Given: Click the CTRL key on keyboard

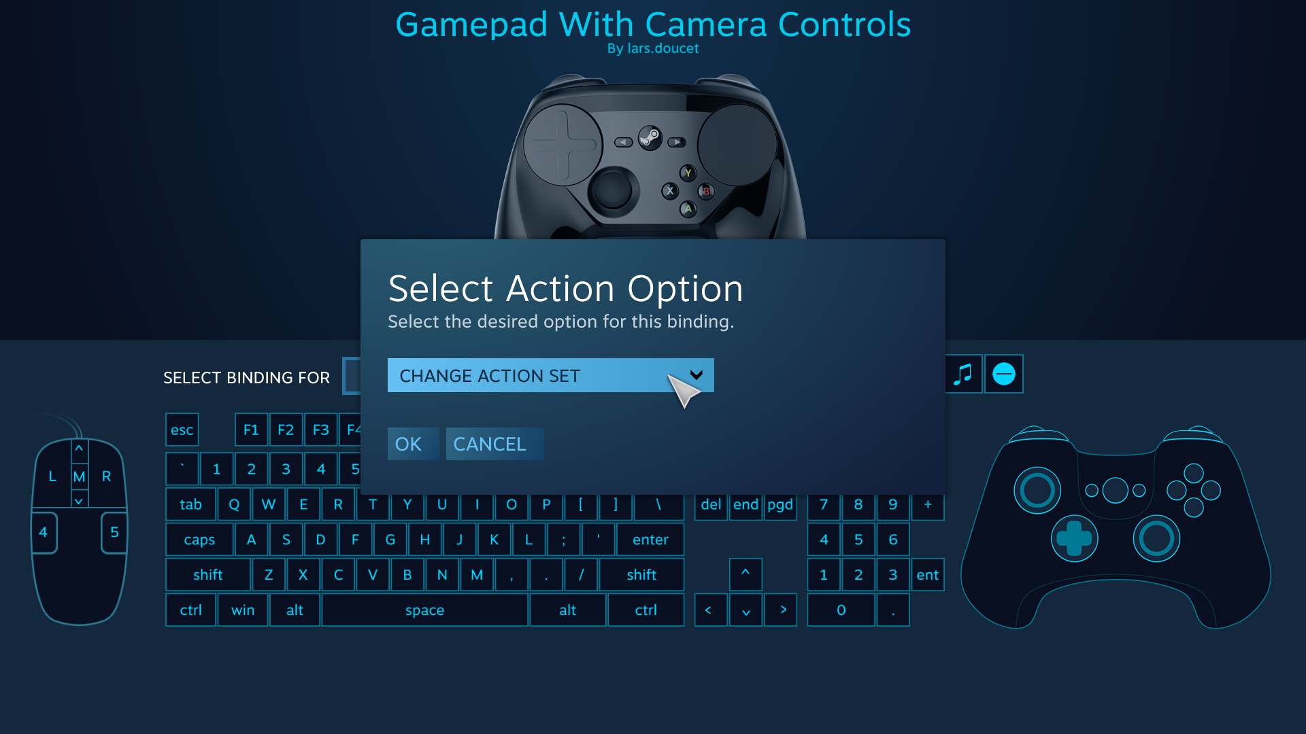Looking at the screenshot, I should [191, 610].
